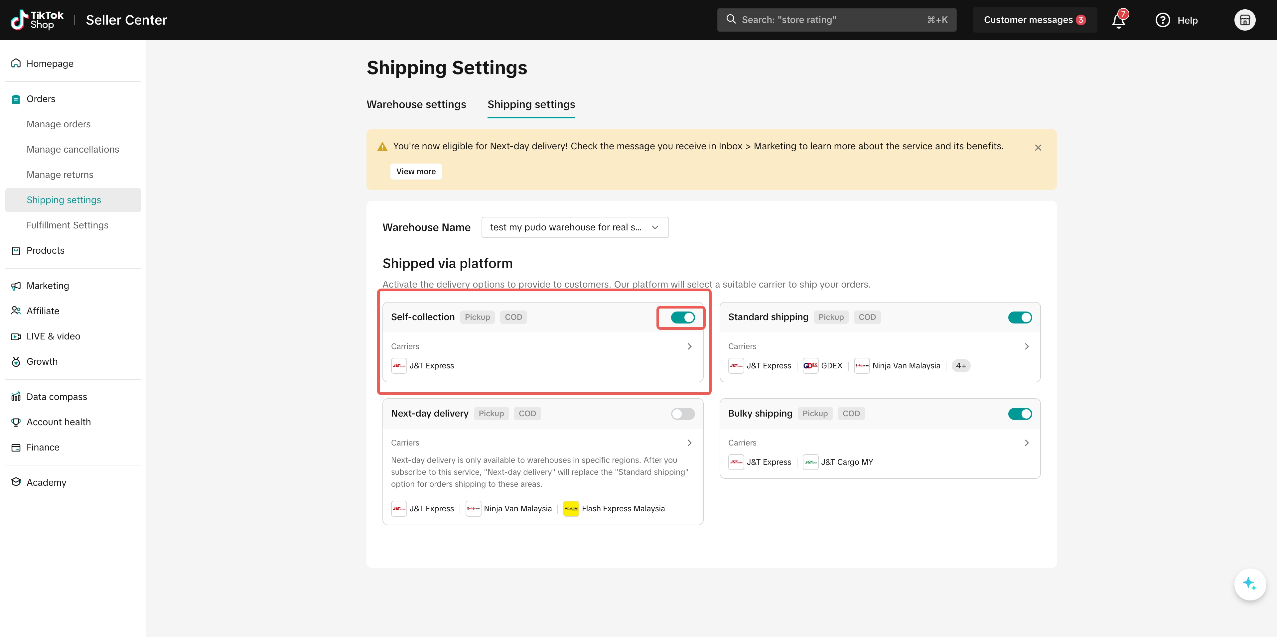Image resolution: width=1277 pixels, height=637 pixels.
Task: Click the search magnifier icon
Action: coord(731,19)
